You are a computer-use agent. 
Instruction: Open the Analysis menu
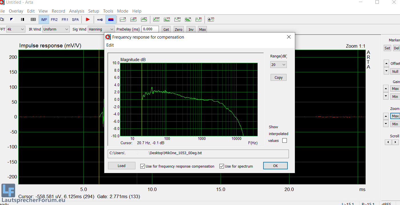point(77,11)
